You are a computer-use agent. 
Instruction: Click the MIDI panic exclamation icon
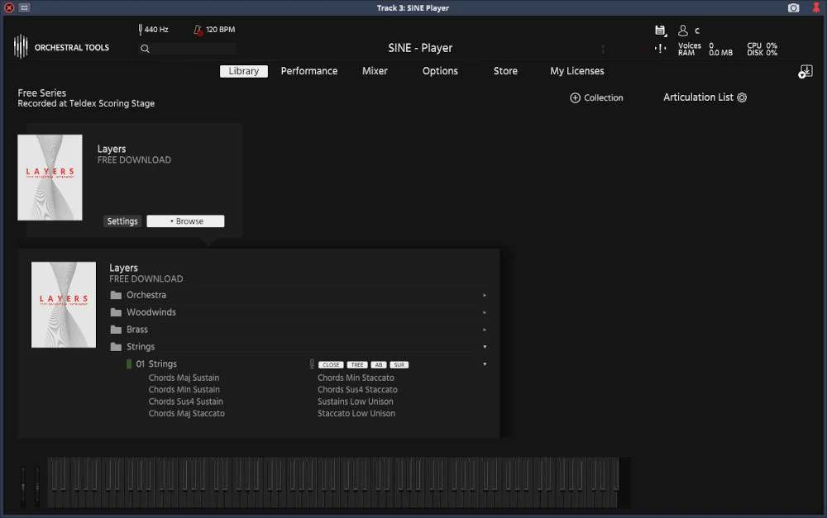[x=660, y=49]
